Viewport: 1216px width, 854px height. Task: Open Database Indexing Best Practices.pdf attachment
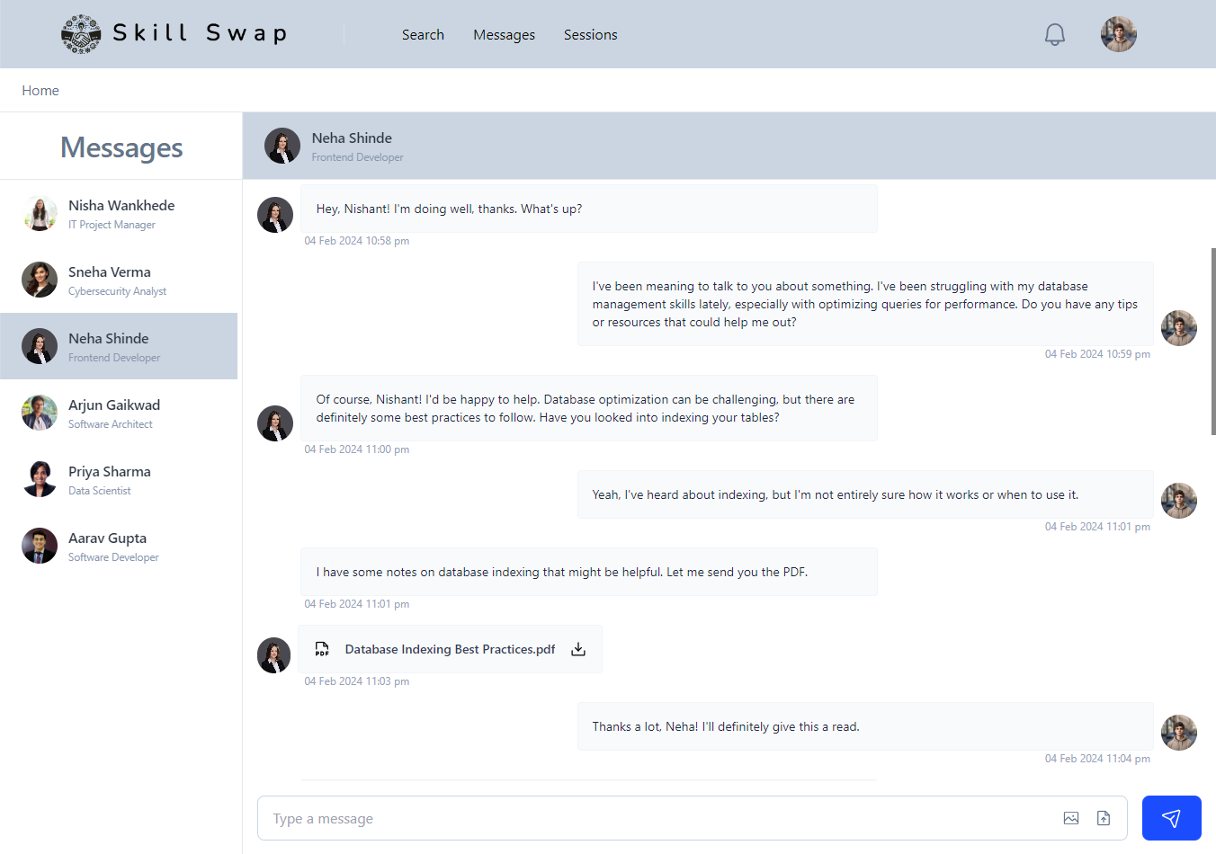(449, 648)
